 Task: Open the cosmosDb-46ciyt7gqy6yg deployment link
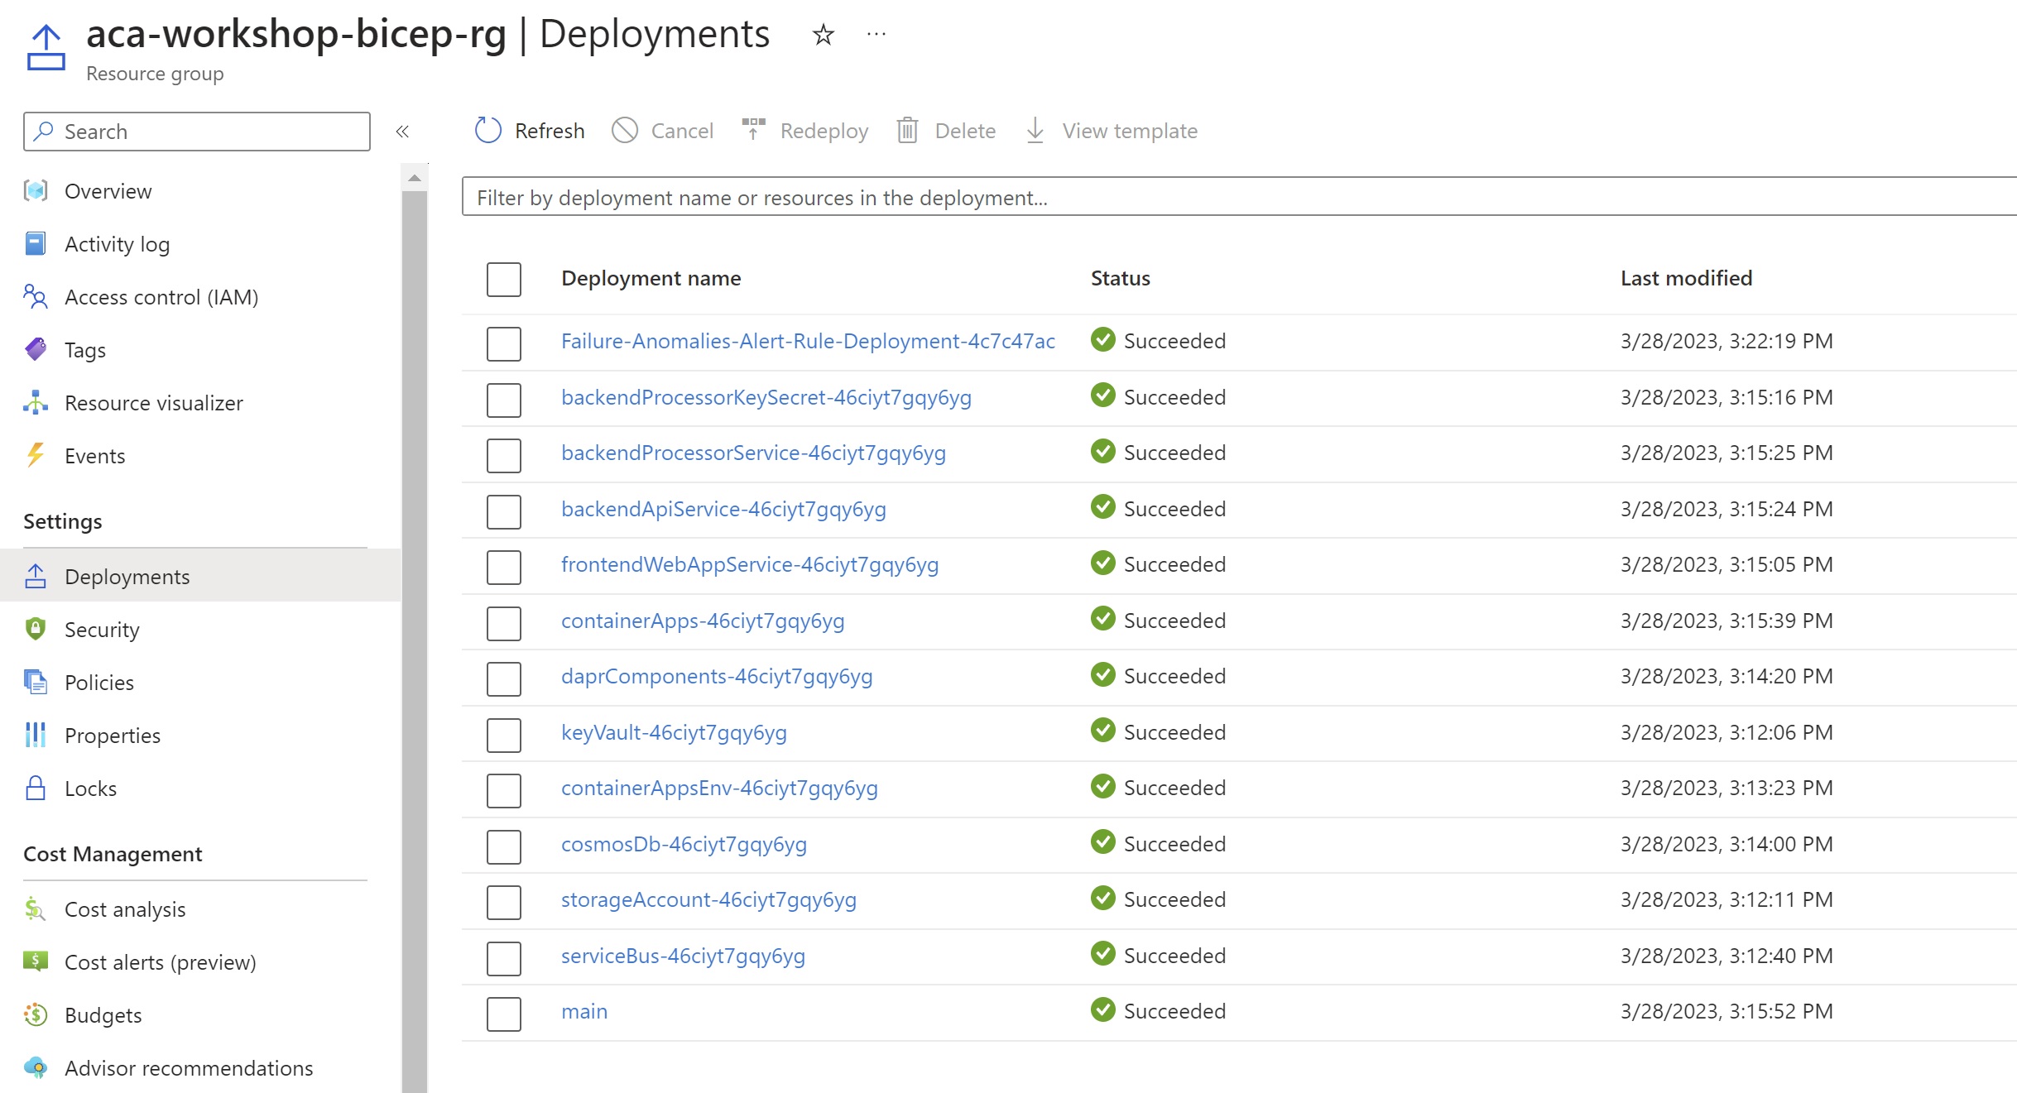coord(683,844)
